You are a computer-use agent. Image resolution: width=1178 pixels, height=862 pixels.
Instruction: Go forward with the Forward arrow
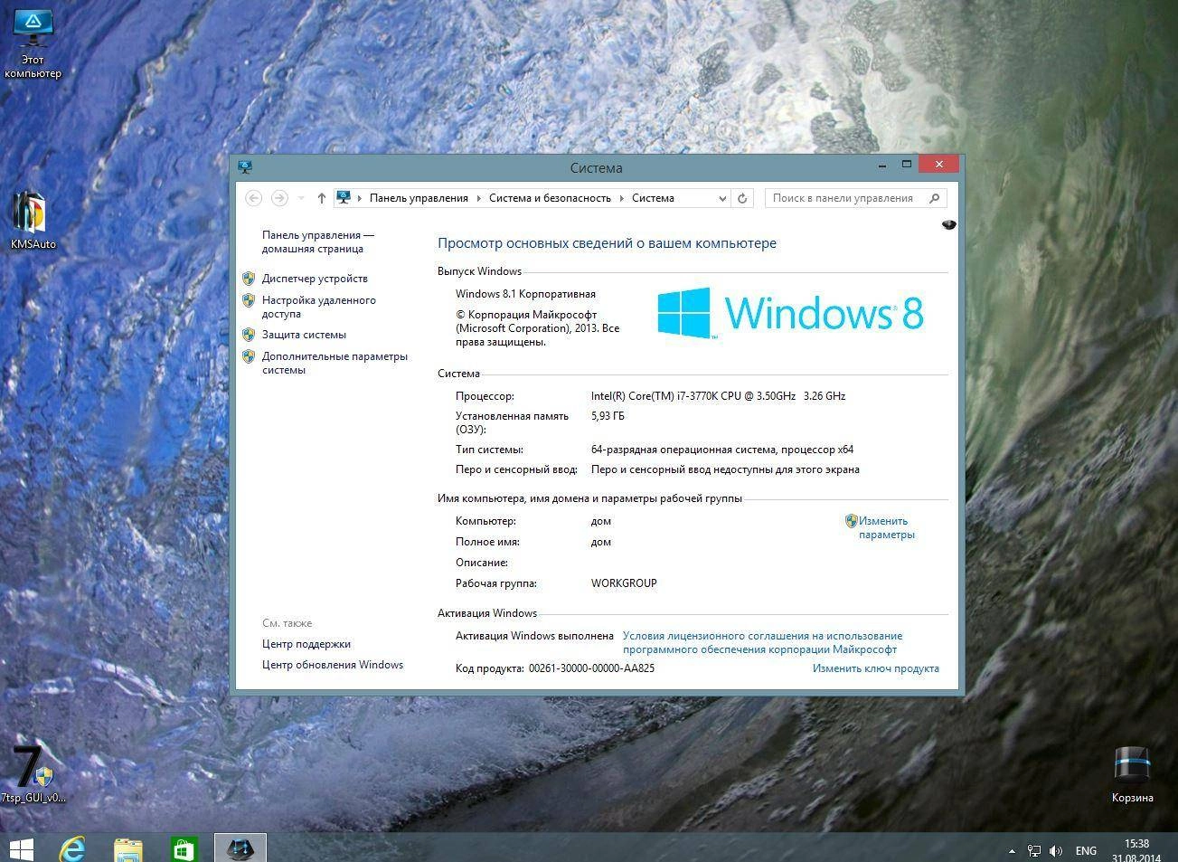[279, 198]
